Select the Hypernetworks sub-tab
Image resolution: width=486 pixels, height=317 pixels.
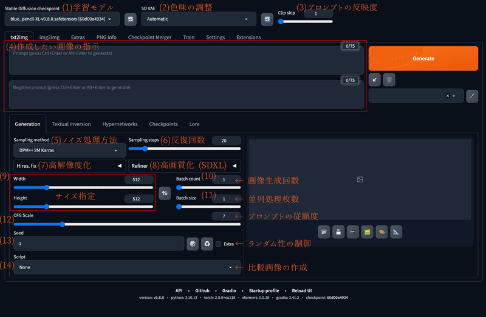[120, 124]
